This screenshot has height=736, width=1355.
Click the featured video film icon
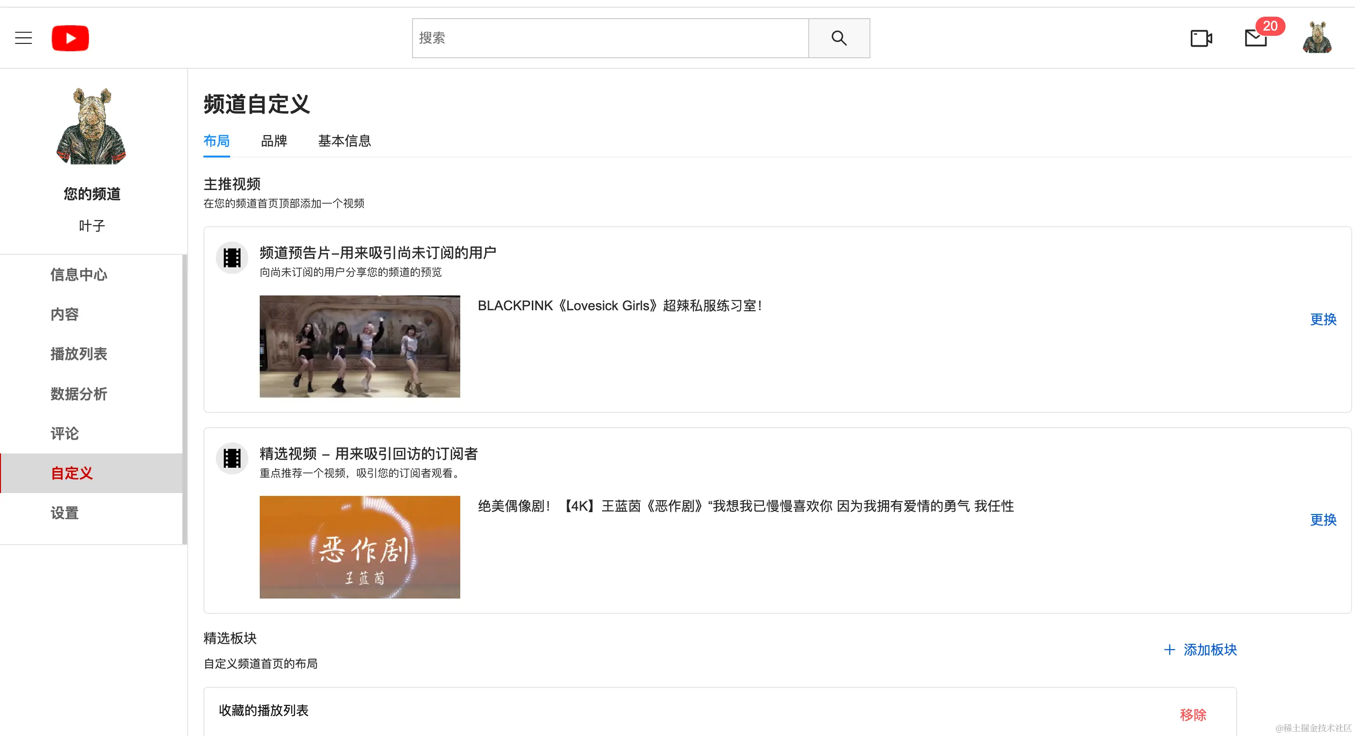point(232,458)
